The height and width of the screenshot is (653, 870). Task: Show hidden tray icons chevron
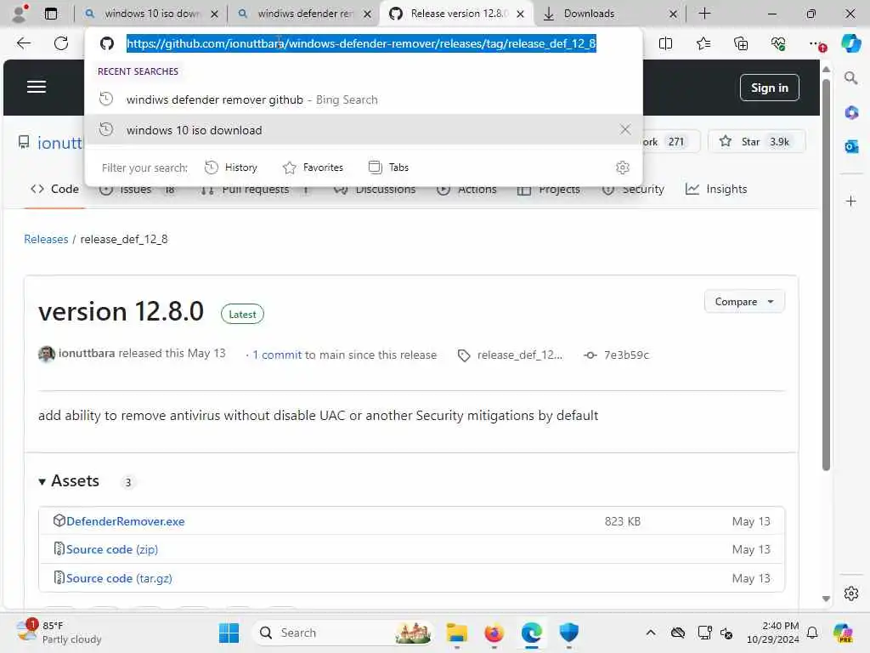coord(651,633)
